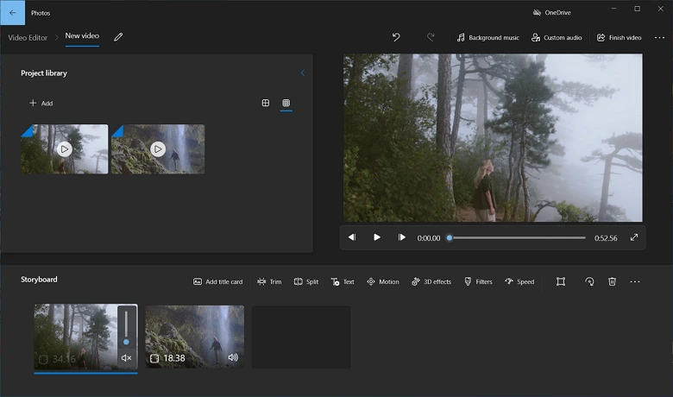
Task: Switch library to medium thumbnail view
Action: [266, 103]
